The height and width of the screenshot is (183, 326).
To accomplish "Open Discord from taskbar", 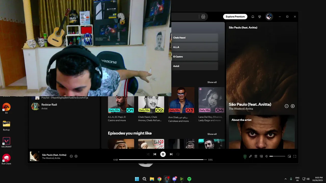I will click(x=174, y=179).
